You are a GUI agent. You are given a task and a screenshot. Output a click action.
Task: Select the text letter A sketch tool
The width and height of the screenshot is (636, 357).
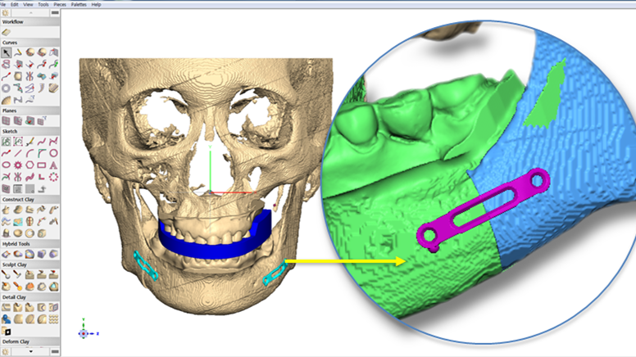tap(52, 164)
